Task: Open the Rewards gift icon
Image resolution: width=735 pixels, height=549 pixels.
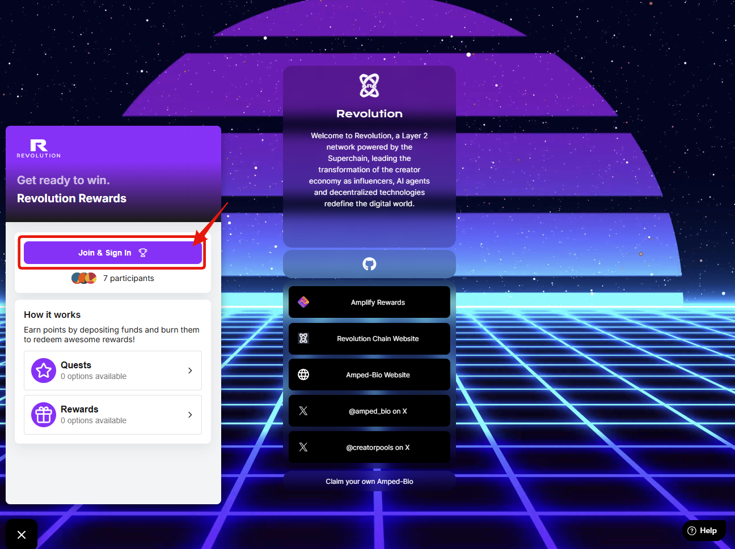Action: pos(44,415)
